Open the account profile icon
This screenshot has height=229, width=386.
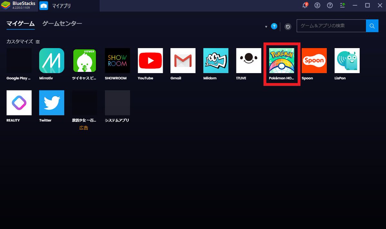point(317,5)
